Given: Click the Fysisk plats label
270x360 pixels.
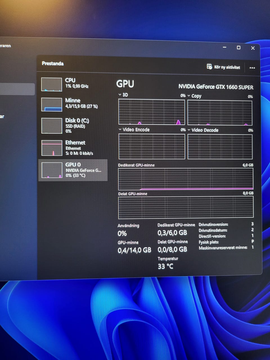Looking at the screenshot, I should pyautogui.click(x=208, y=242).
